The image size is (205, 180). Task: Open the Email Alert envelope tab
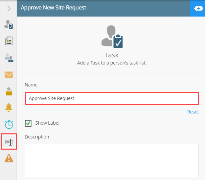(9, 75)
